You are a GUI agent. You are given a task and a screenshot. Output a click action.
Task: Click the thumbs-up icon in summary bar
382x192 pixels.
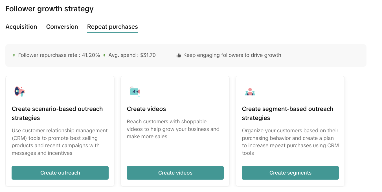[179, 55]
